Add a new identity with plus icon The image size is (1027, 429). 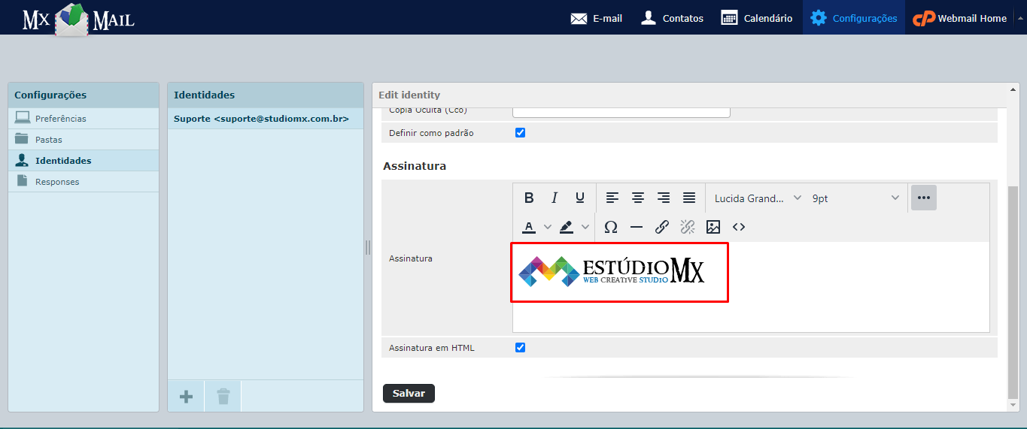pos(186,396)
